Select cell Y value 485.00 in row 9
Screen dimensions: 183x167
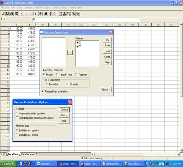[29, 62]
